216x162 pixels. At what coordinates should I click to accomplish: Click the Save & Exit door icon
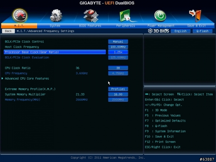pyautogui.click(x=195, y=16)
